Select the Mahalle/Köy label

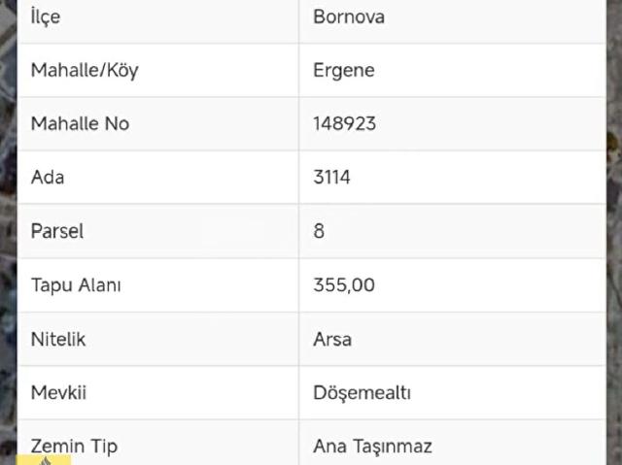point(85,70)
